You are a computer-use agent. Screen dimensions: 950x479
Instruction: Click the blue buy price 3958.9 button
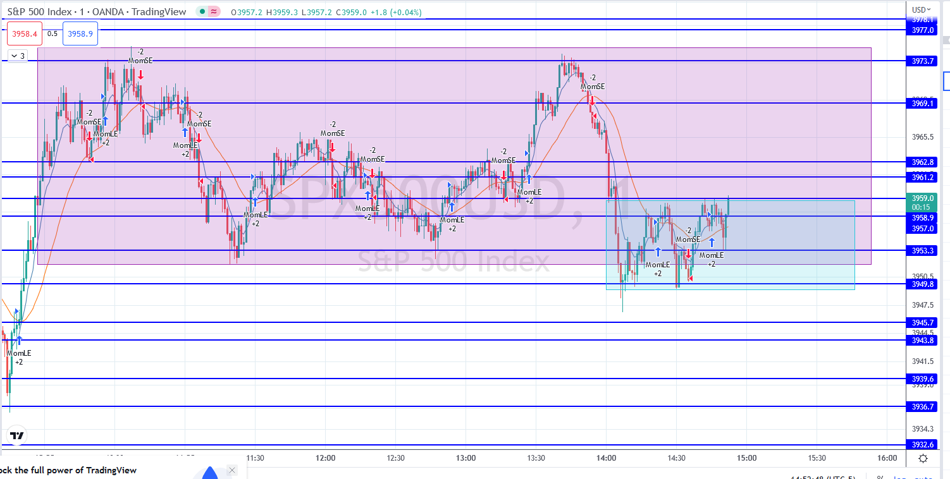(x=80, y=33)
